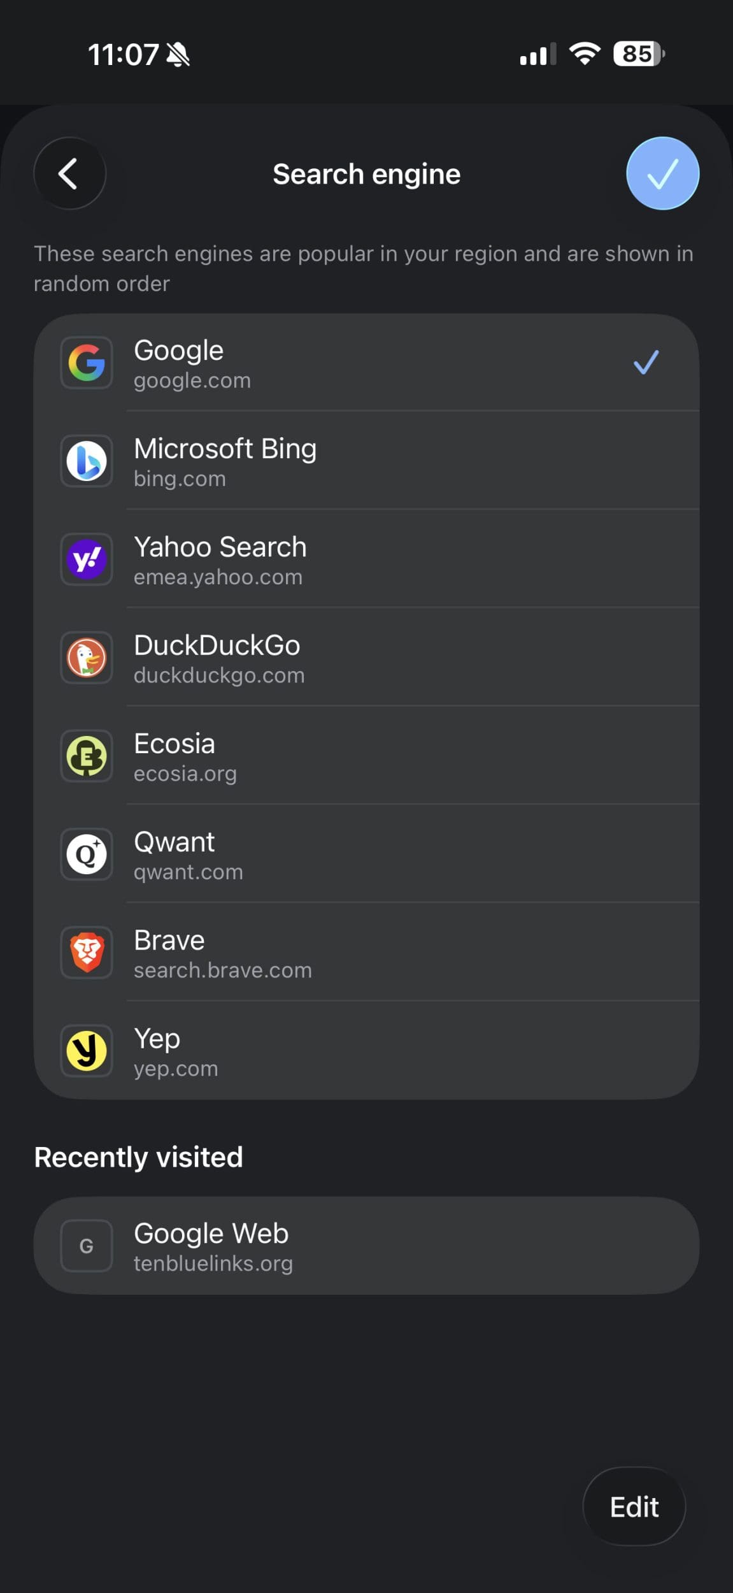Select Yahoo Search emea.yahoo.com entry
This screenshot has width=733, height=1593.
366,559
